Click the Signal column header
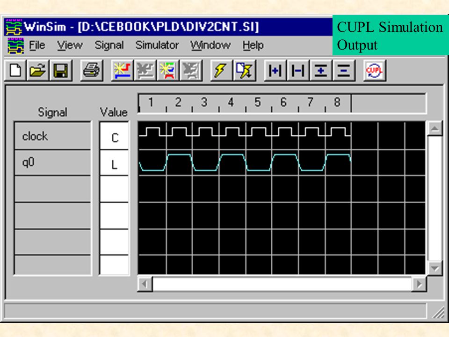The height and width of the screenshot is (337, 449). click(x=52, y=112)
